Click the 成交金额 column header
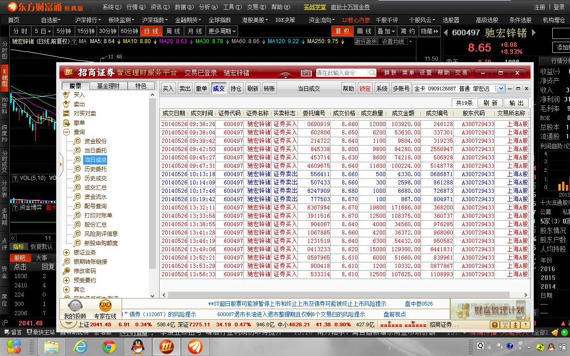570x356 pixels. [403, 113]
